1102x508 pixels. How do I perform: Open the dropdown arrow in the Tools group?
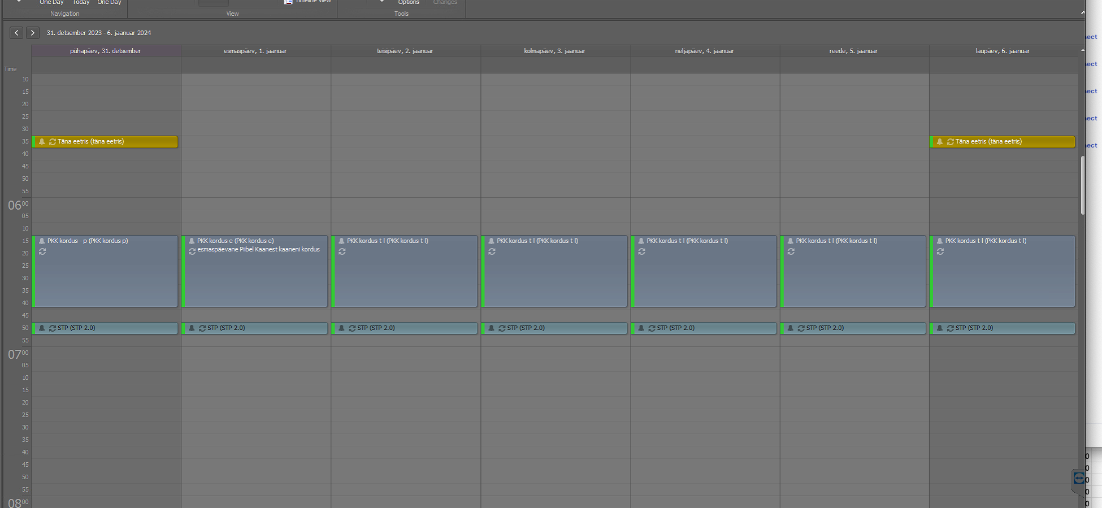coord(382,2)
